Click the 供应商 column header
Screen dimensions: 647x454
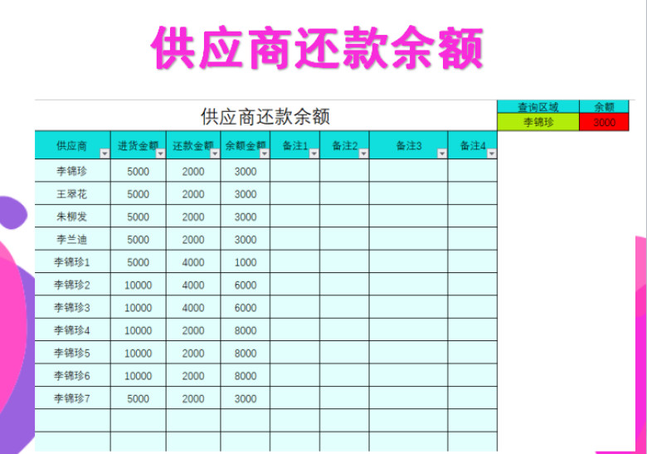tap(73, 145)
